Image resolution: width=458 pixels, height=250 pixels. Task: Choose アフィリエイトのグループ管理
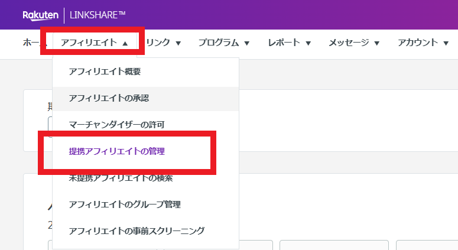click(x=124, y=204)
